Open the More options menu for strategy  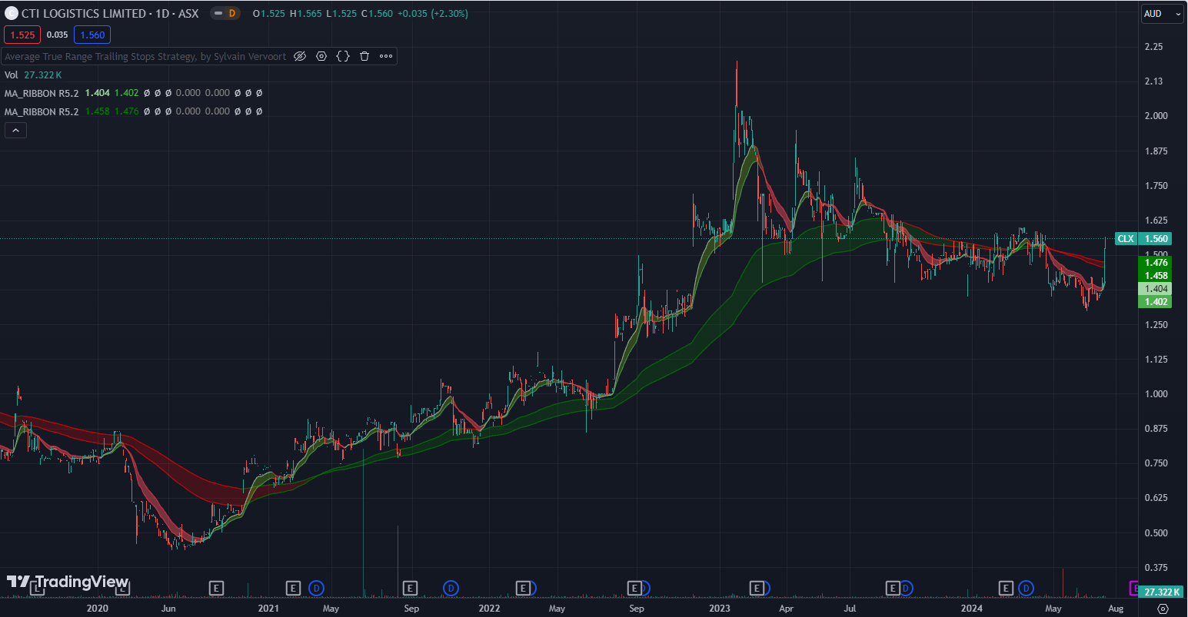(386, 56)
